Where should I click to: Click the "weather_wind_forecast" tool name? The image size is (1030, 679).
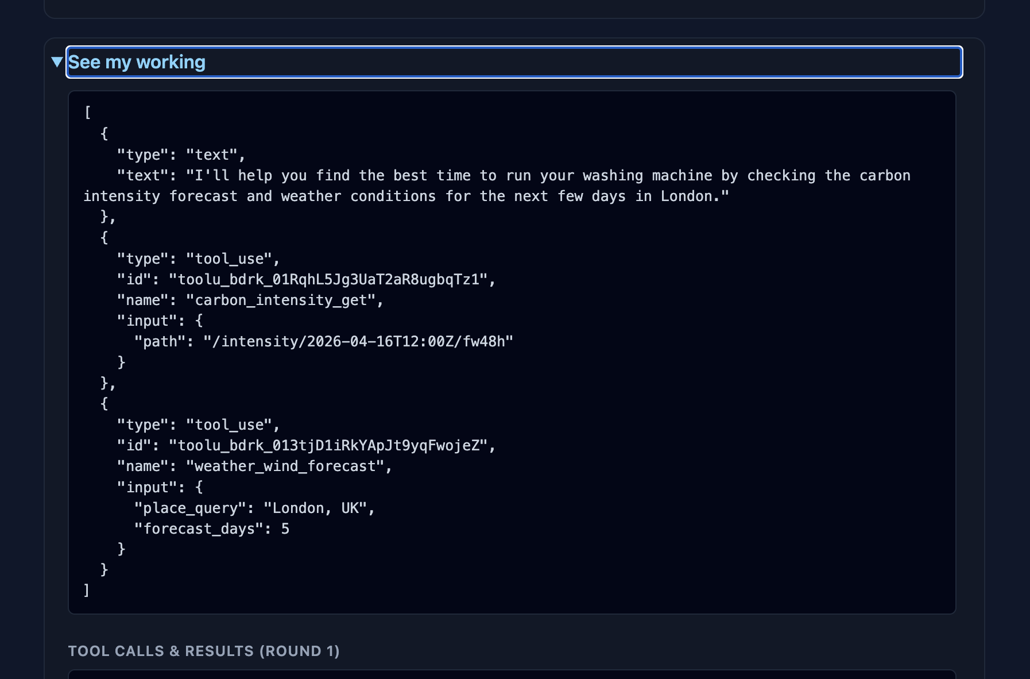point(285,466)
